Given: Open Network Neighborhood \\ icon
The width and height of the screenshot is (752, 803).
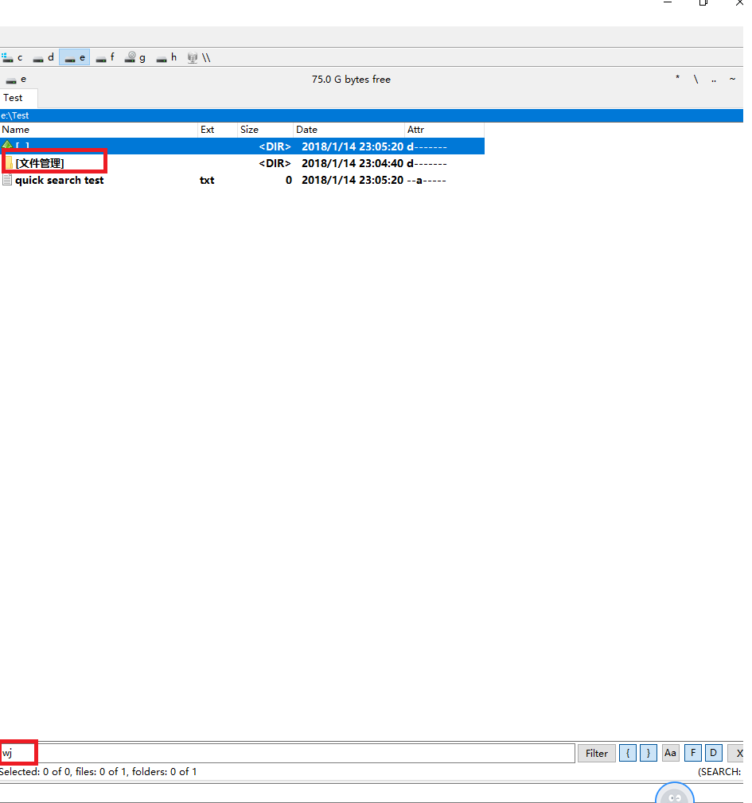Looking at the screenshot, I should point(198,57).
